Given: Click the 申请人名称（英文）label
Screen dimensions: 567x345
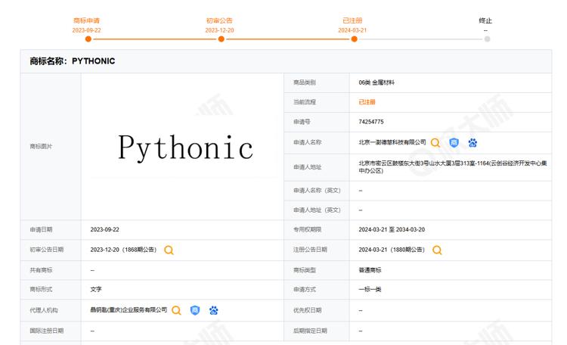Looking at the screenshot, I should 317,191.
